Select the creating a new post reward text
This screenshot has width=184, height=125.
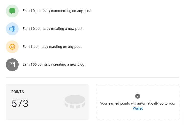(x=52, y=29)
